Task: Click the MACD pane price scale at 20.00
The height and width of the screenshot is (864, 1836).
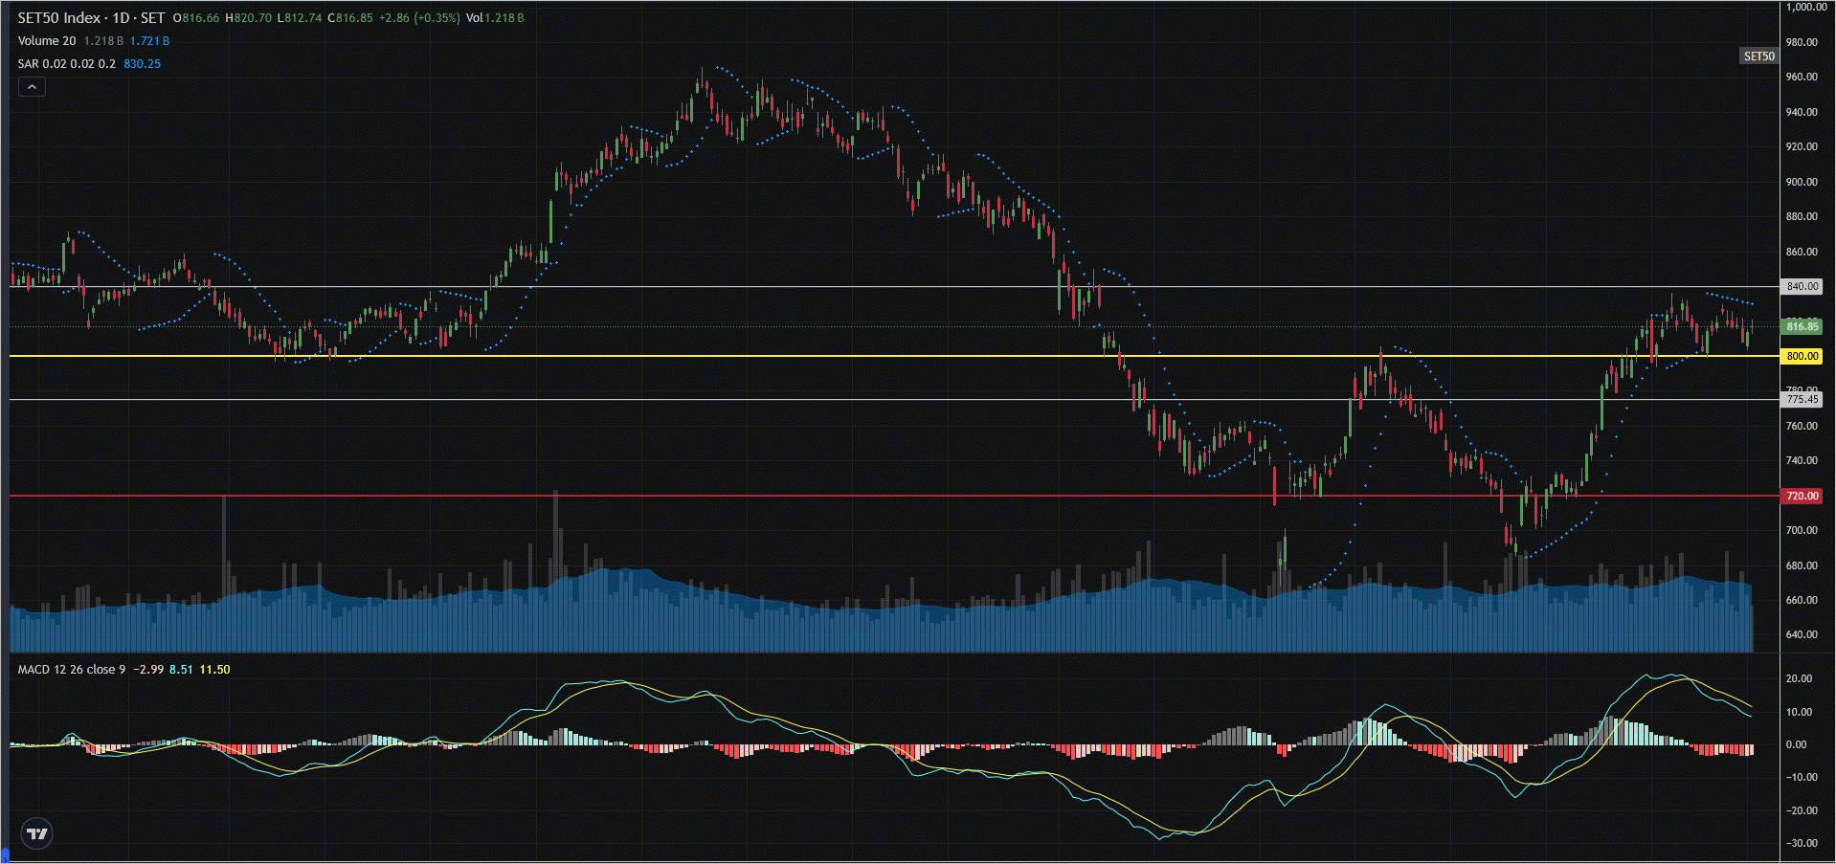Action: [x=1800, y=678]
